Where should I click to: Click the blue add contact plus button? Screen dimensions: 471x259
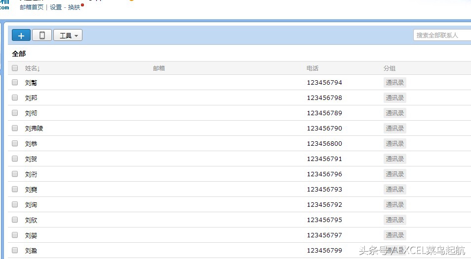pos(21,35)
